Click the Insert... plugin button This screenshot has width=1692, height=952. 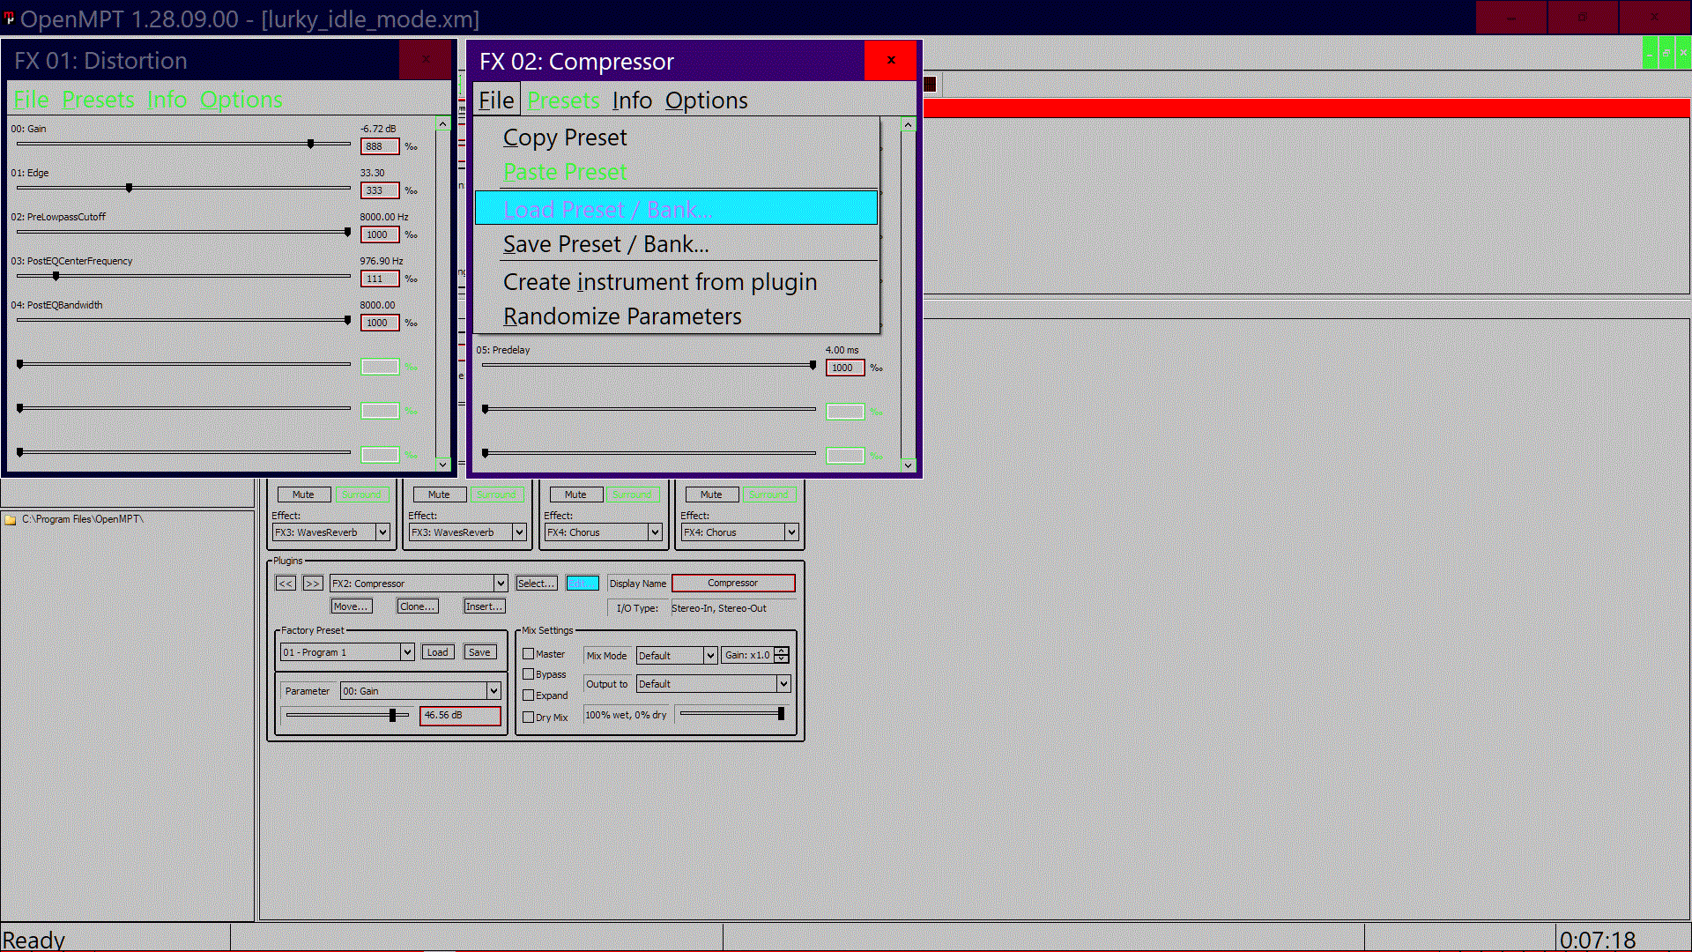coord(484,606)
